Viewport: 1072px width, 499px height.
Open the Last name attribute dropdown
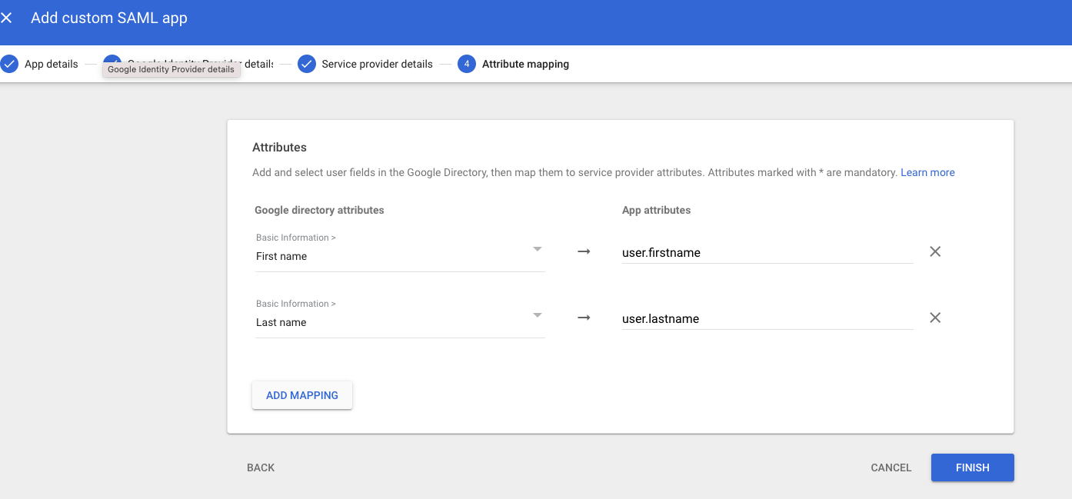[x=400, y=318]
